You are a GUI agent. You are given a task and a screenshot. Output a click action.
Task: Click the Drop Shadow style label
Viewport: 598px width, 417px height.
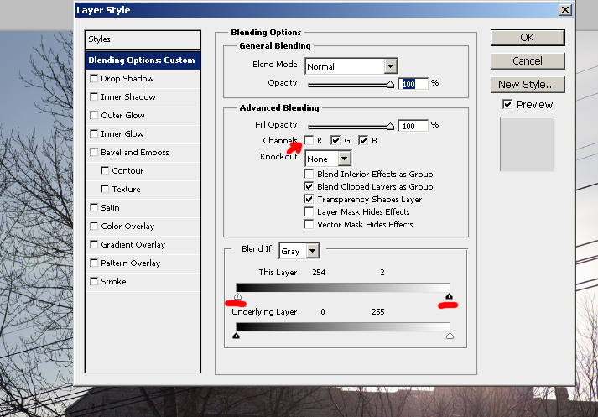(x=127, y=78)
